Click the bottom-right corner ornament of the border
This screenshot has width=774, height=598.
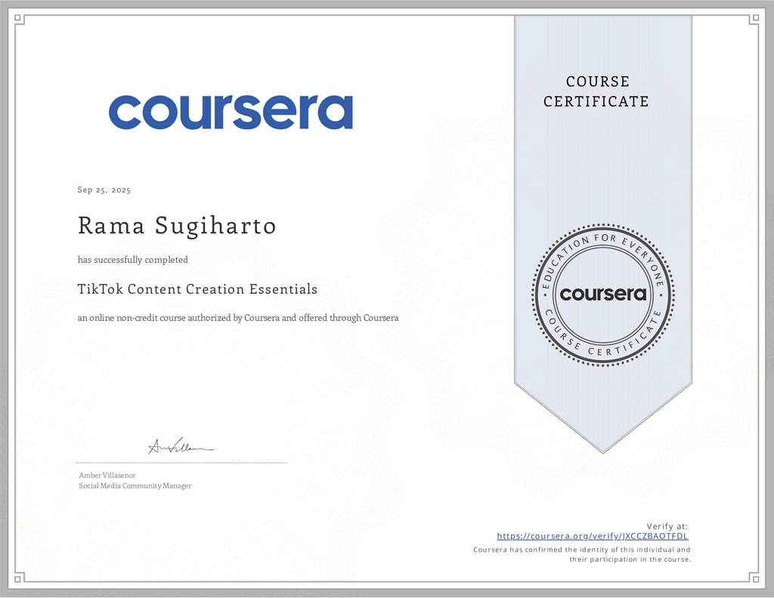(754, 578)
